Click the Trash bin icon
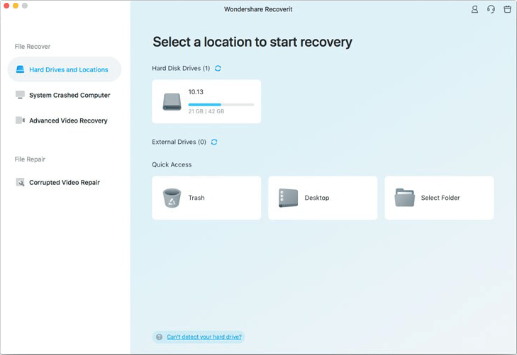The image size is (517, 355). 172,198
